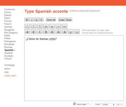Switch to Danish keyboard
Screen dimensions: 126x107
pos(8,15)
